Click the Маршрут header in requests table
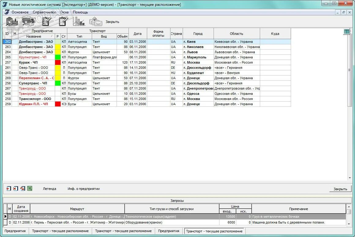Screen dimensions: 355x237 tap(77, 209)
